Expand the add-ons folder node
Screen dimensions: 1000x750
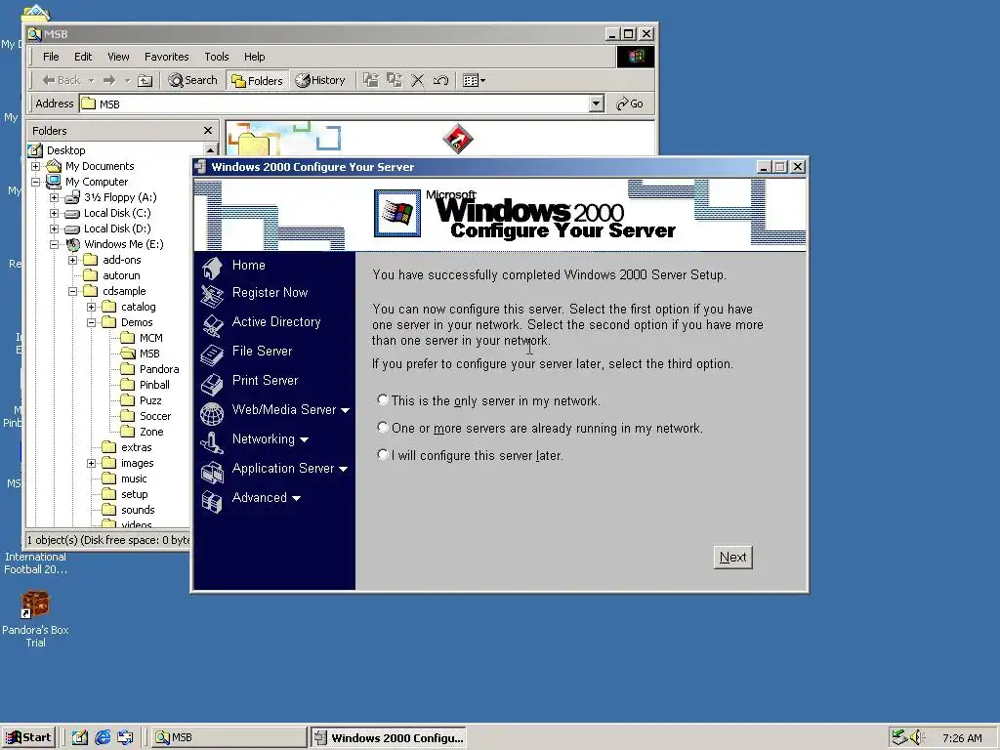pos(72,260)
